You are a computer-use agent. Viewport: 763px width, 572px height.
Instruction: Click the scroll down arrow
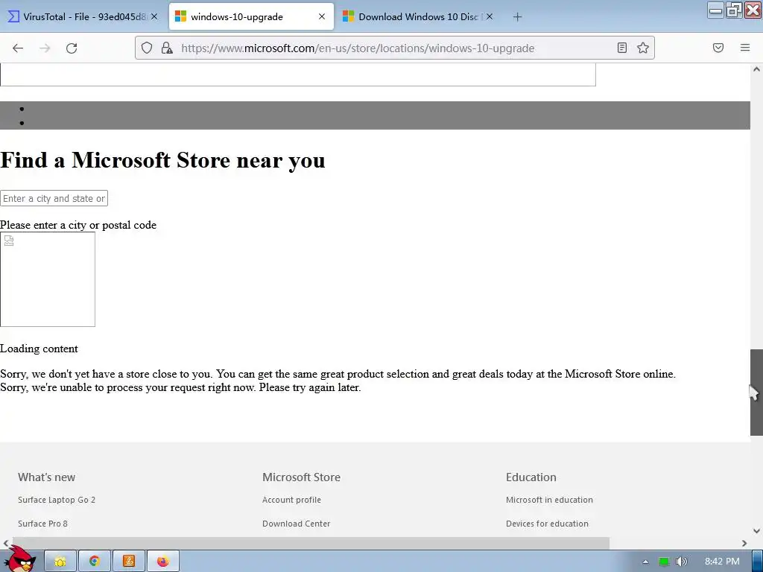click(756, 530)
